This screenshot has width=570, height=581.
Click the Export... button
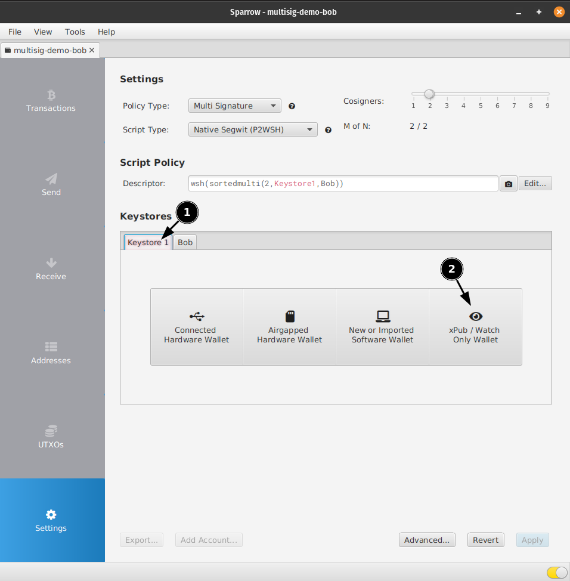point(141,540)
